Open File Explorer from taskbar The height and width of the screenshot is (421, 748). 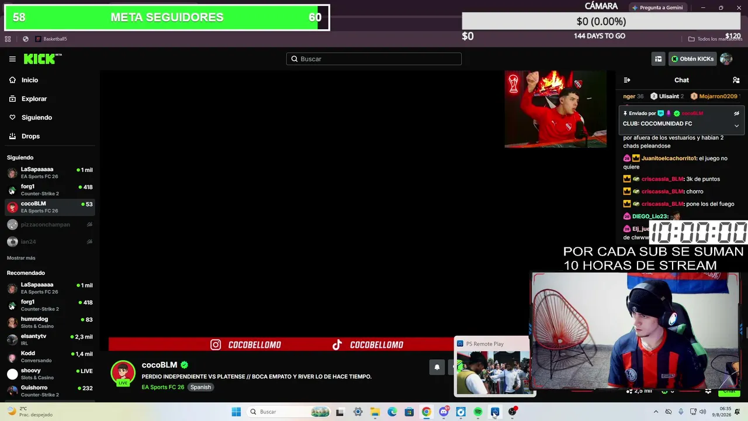pos(375,412)
